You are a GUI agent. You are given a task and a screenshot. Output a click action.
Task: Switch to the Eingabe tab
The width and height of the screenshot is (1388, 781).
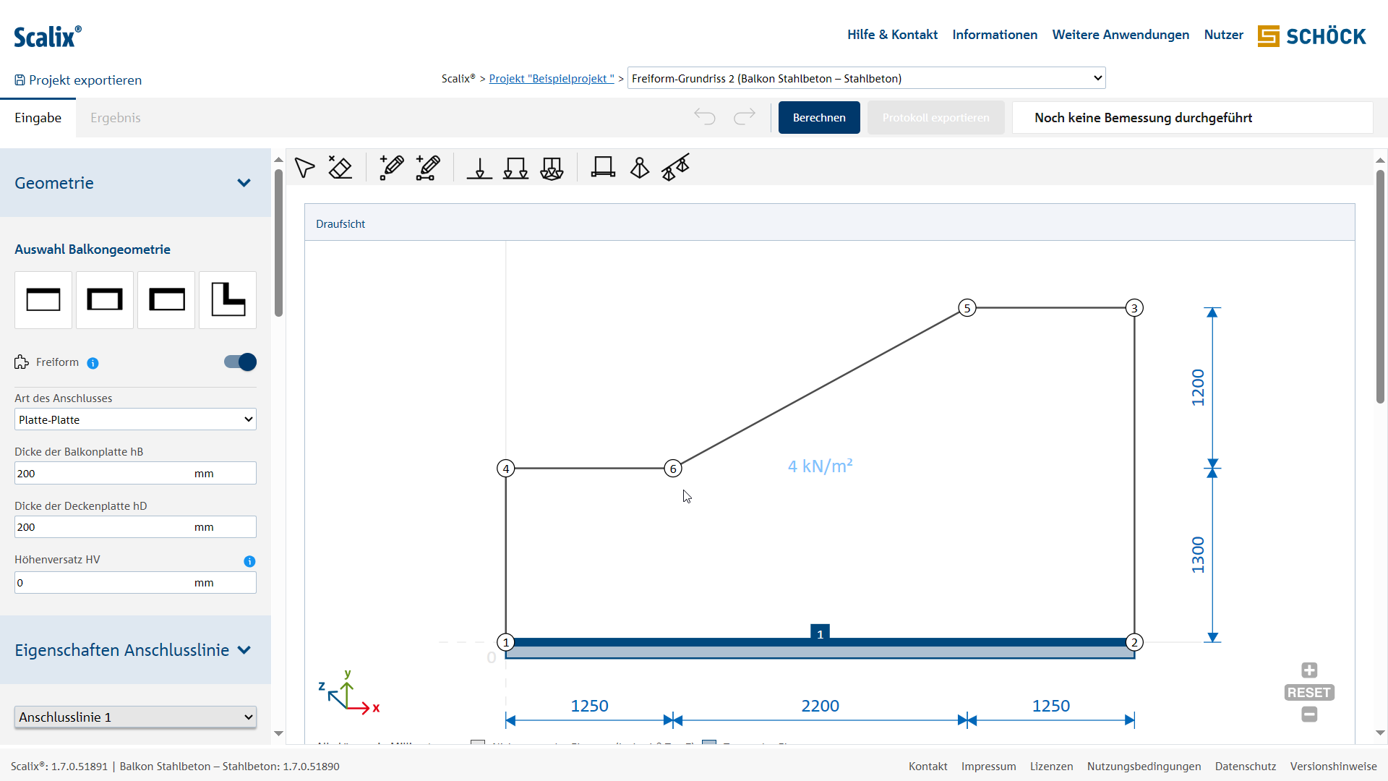(x=38, y=118)
